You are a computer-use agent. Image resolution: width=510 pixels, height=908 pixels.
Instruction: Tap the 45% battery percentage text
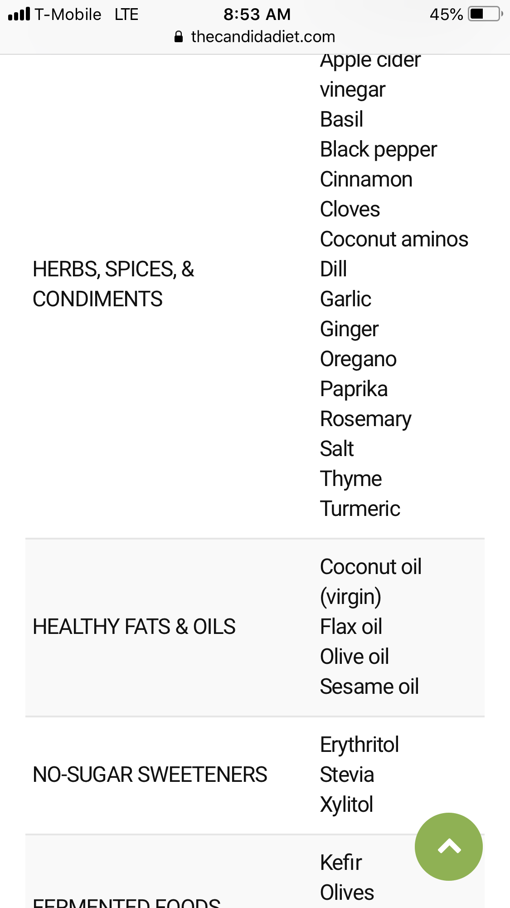(446, 15)
